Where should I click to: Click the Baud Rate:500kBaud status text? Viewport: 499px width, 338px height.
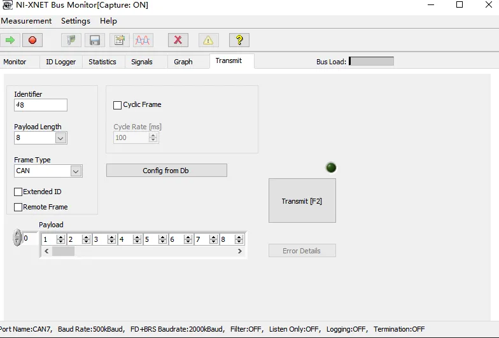(92, 329)
